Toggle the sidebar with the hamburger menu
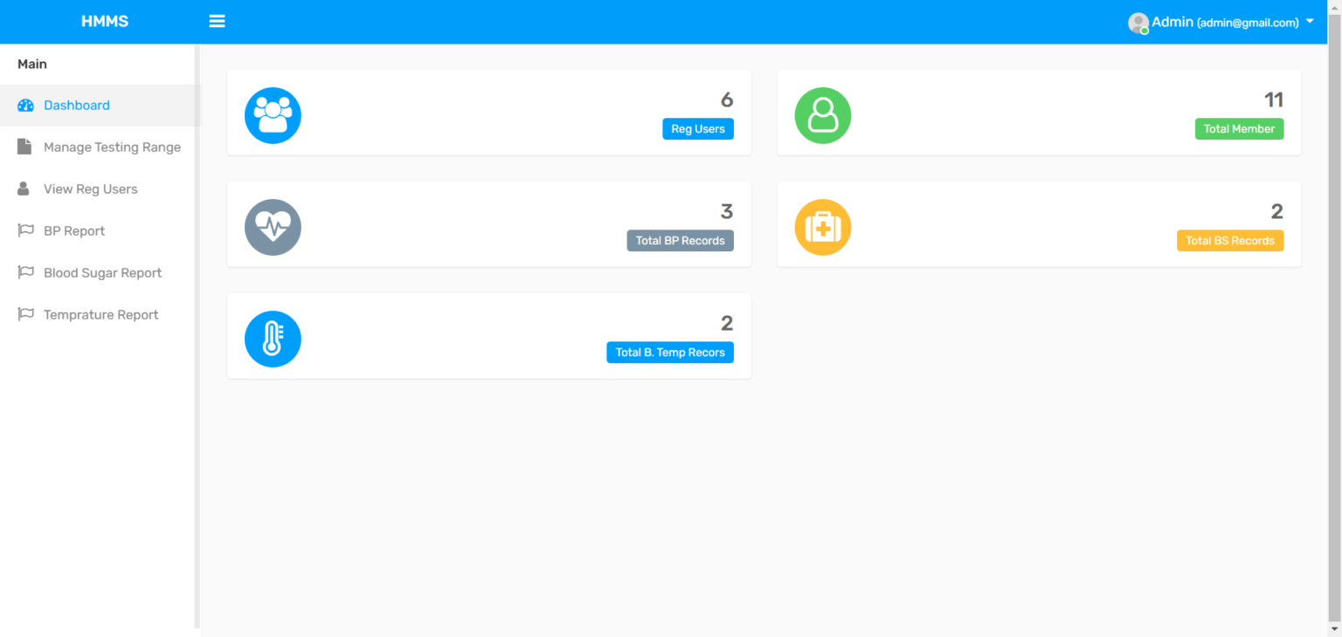The image size is (1342, 637). tap(217, 21)
